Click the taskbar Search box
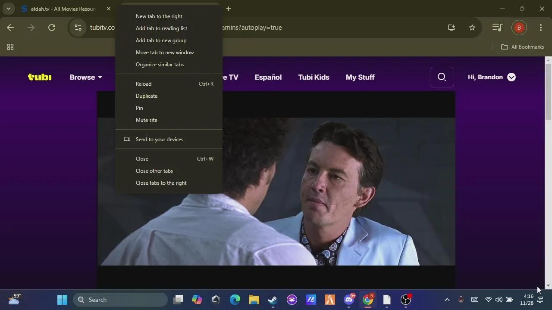552x310 pixels. click(x=120, y=300)
